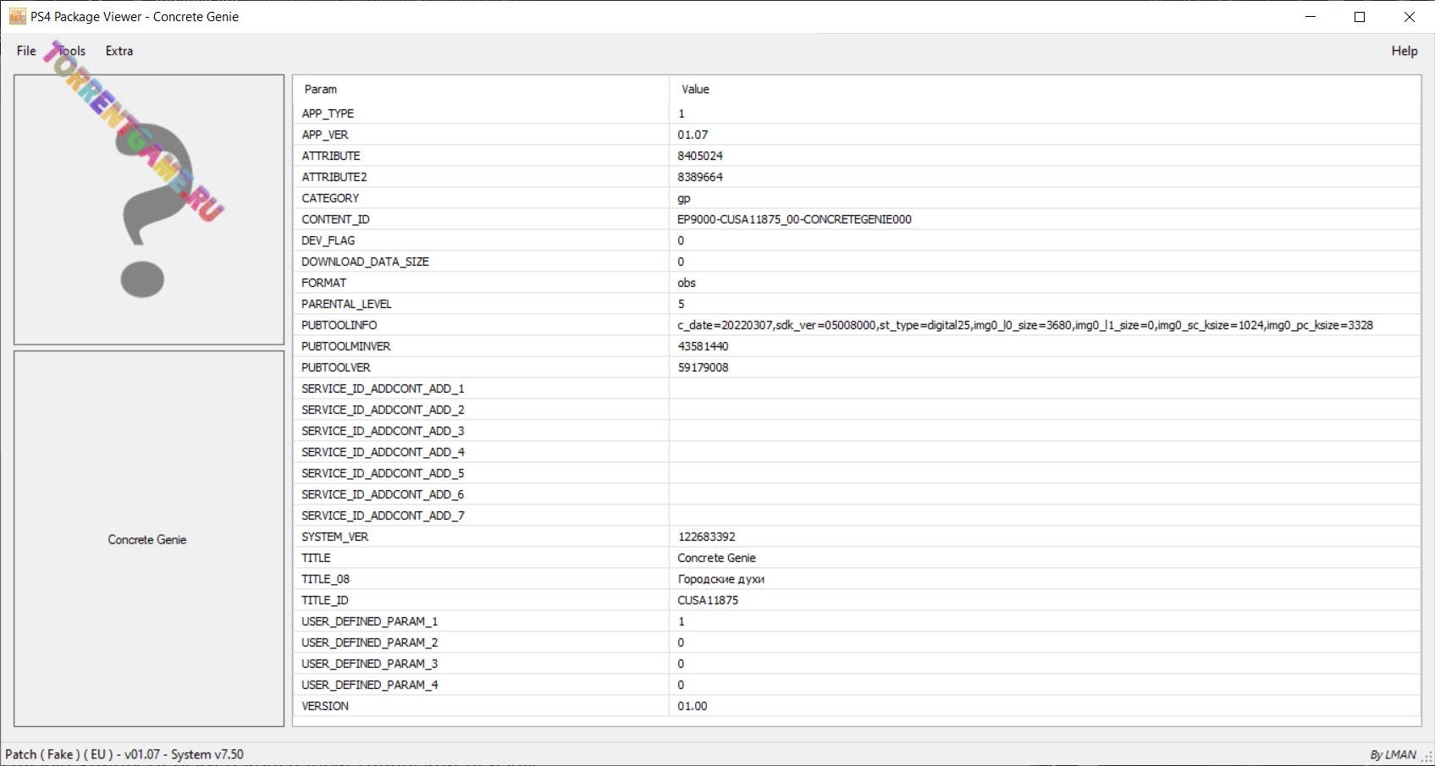Click the VERSION value 01.00

(x=693, y=706)
